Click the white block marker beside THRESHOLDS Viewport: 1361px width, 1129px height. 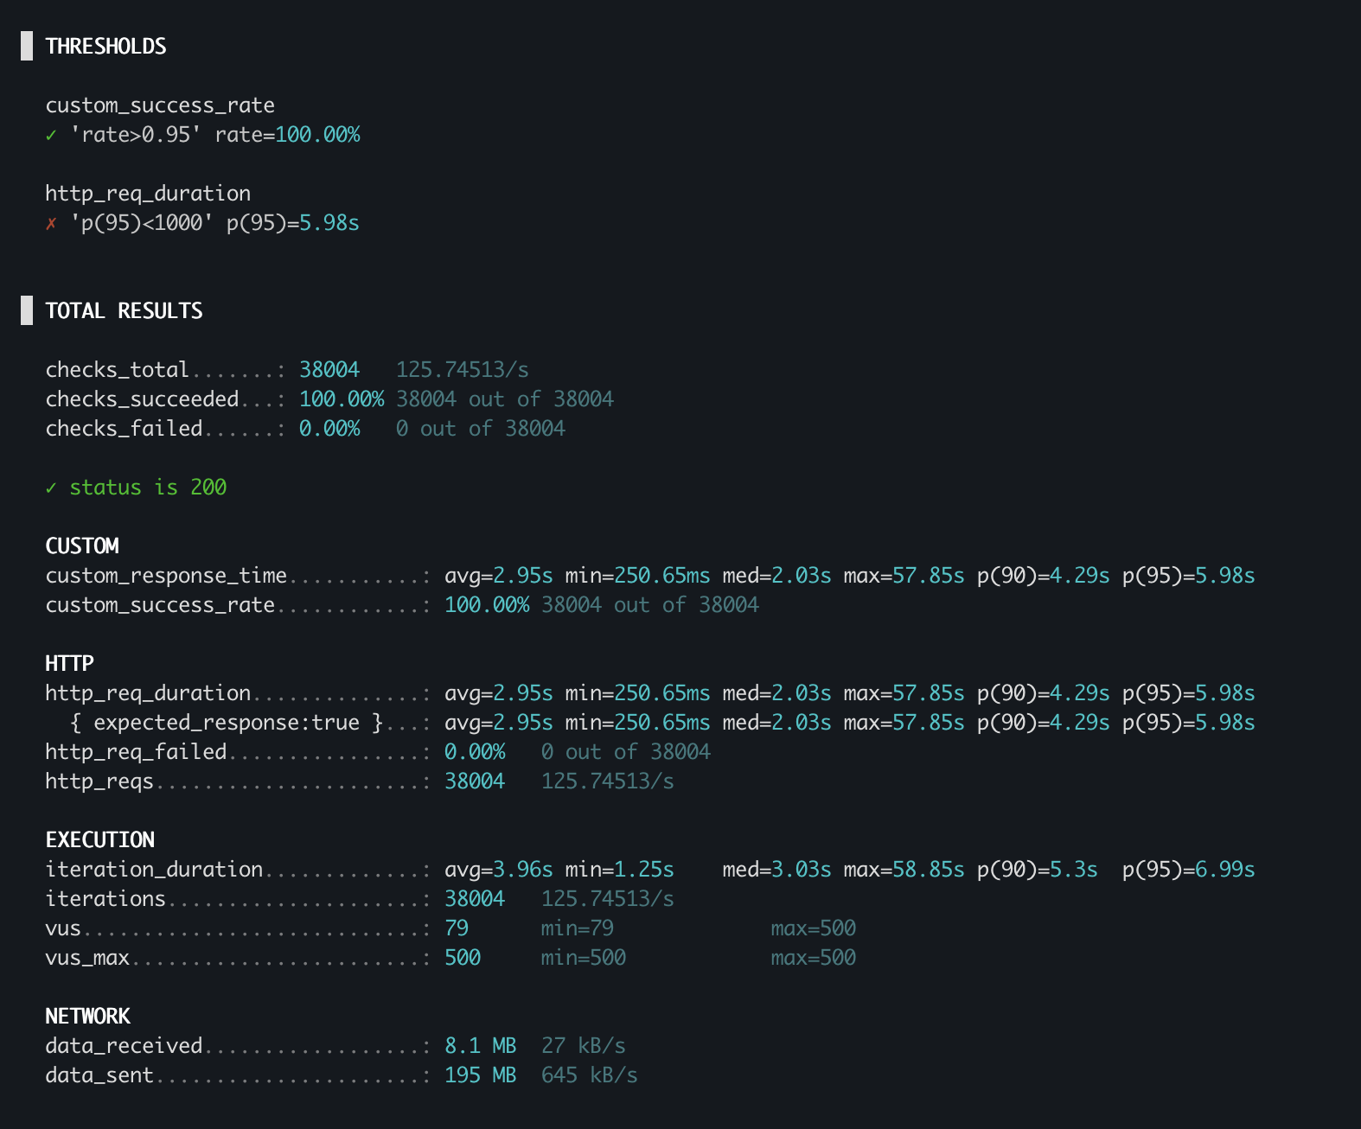pyautogui.click(x=27, y=46)
